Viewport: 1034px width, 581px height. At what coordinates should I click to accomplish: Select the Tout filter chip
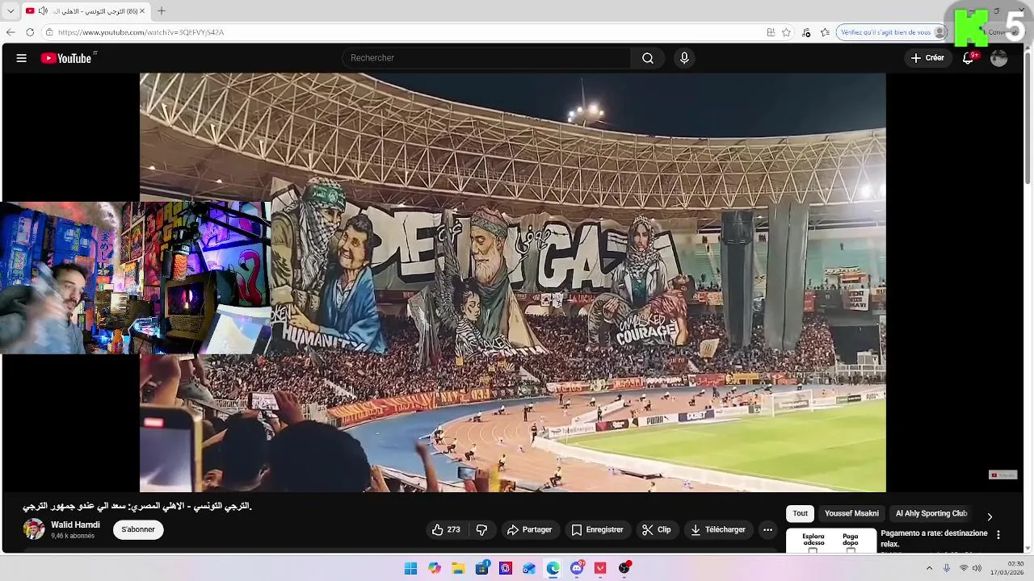[800, 513]
